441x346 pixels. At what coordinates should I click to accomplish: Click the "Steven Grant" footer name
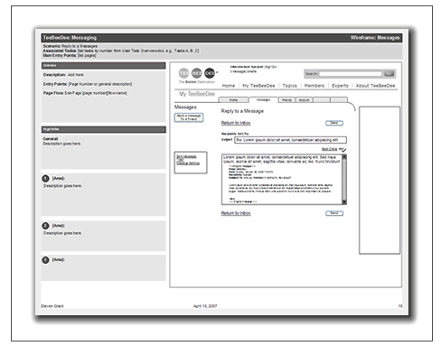[52, 306]
